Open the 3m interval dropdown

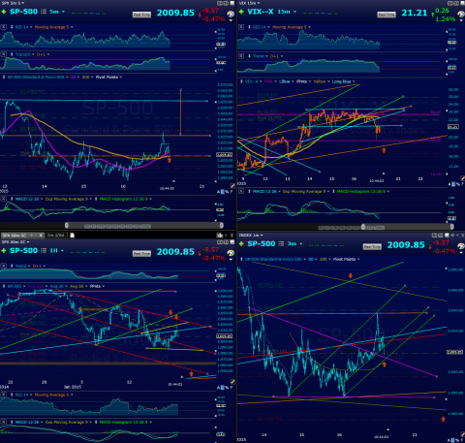pyautogui.click(x=301, y=243)
